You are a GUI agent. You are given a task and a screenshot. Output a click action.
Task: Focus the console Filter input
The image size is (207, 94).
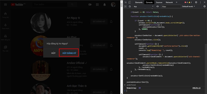point(171,6)
